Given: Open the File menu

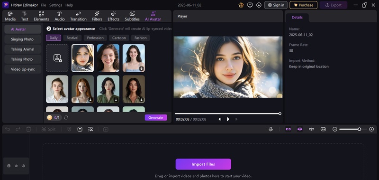Looking at the screenshot, I should (x=43, y=5).
